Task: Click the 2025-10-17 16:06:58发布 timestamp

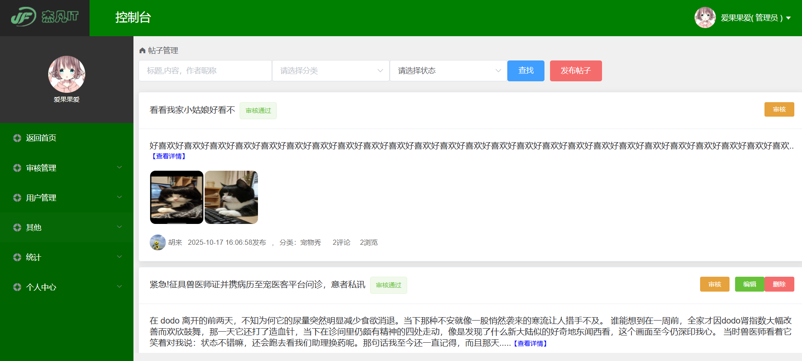Action: tap(227, 243)
